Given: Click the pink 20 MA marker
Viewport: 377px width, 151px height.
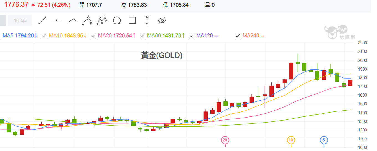Looking at the screenshot, I should click(x=225, y=140).
